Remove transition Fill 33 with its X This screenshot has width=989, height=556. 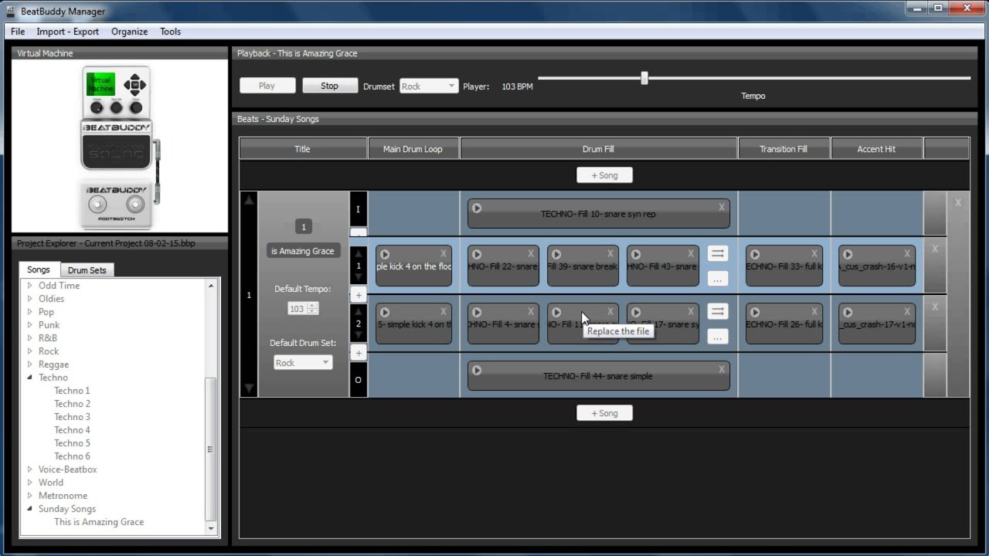point(814,253)
